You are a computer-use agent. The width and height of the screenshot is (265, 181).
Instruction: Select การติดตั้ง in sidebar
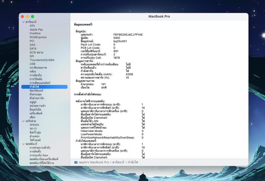pyautogui.click(x=35, y=151)
